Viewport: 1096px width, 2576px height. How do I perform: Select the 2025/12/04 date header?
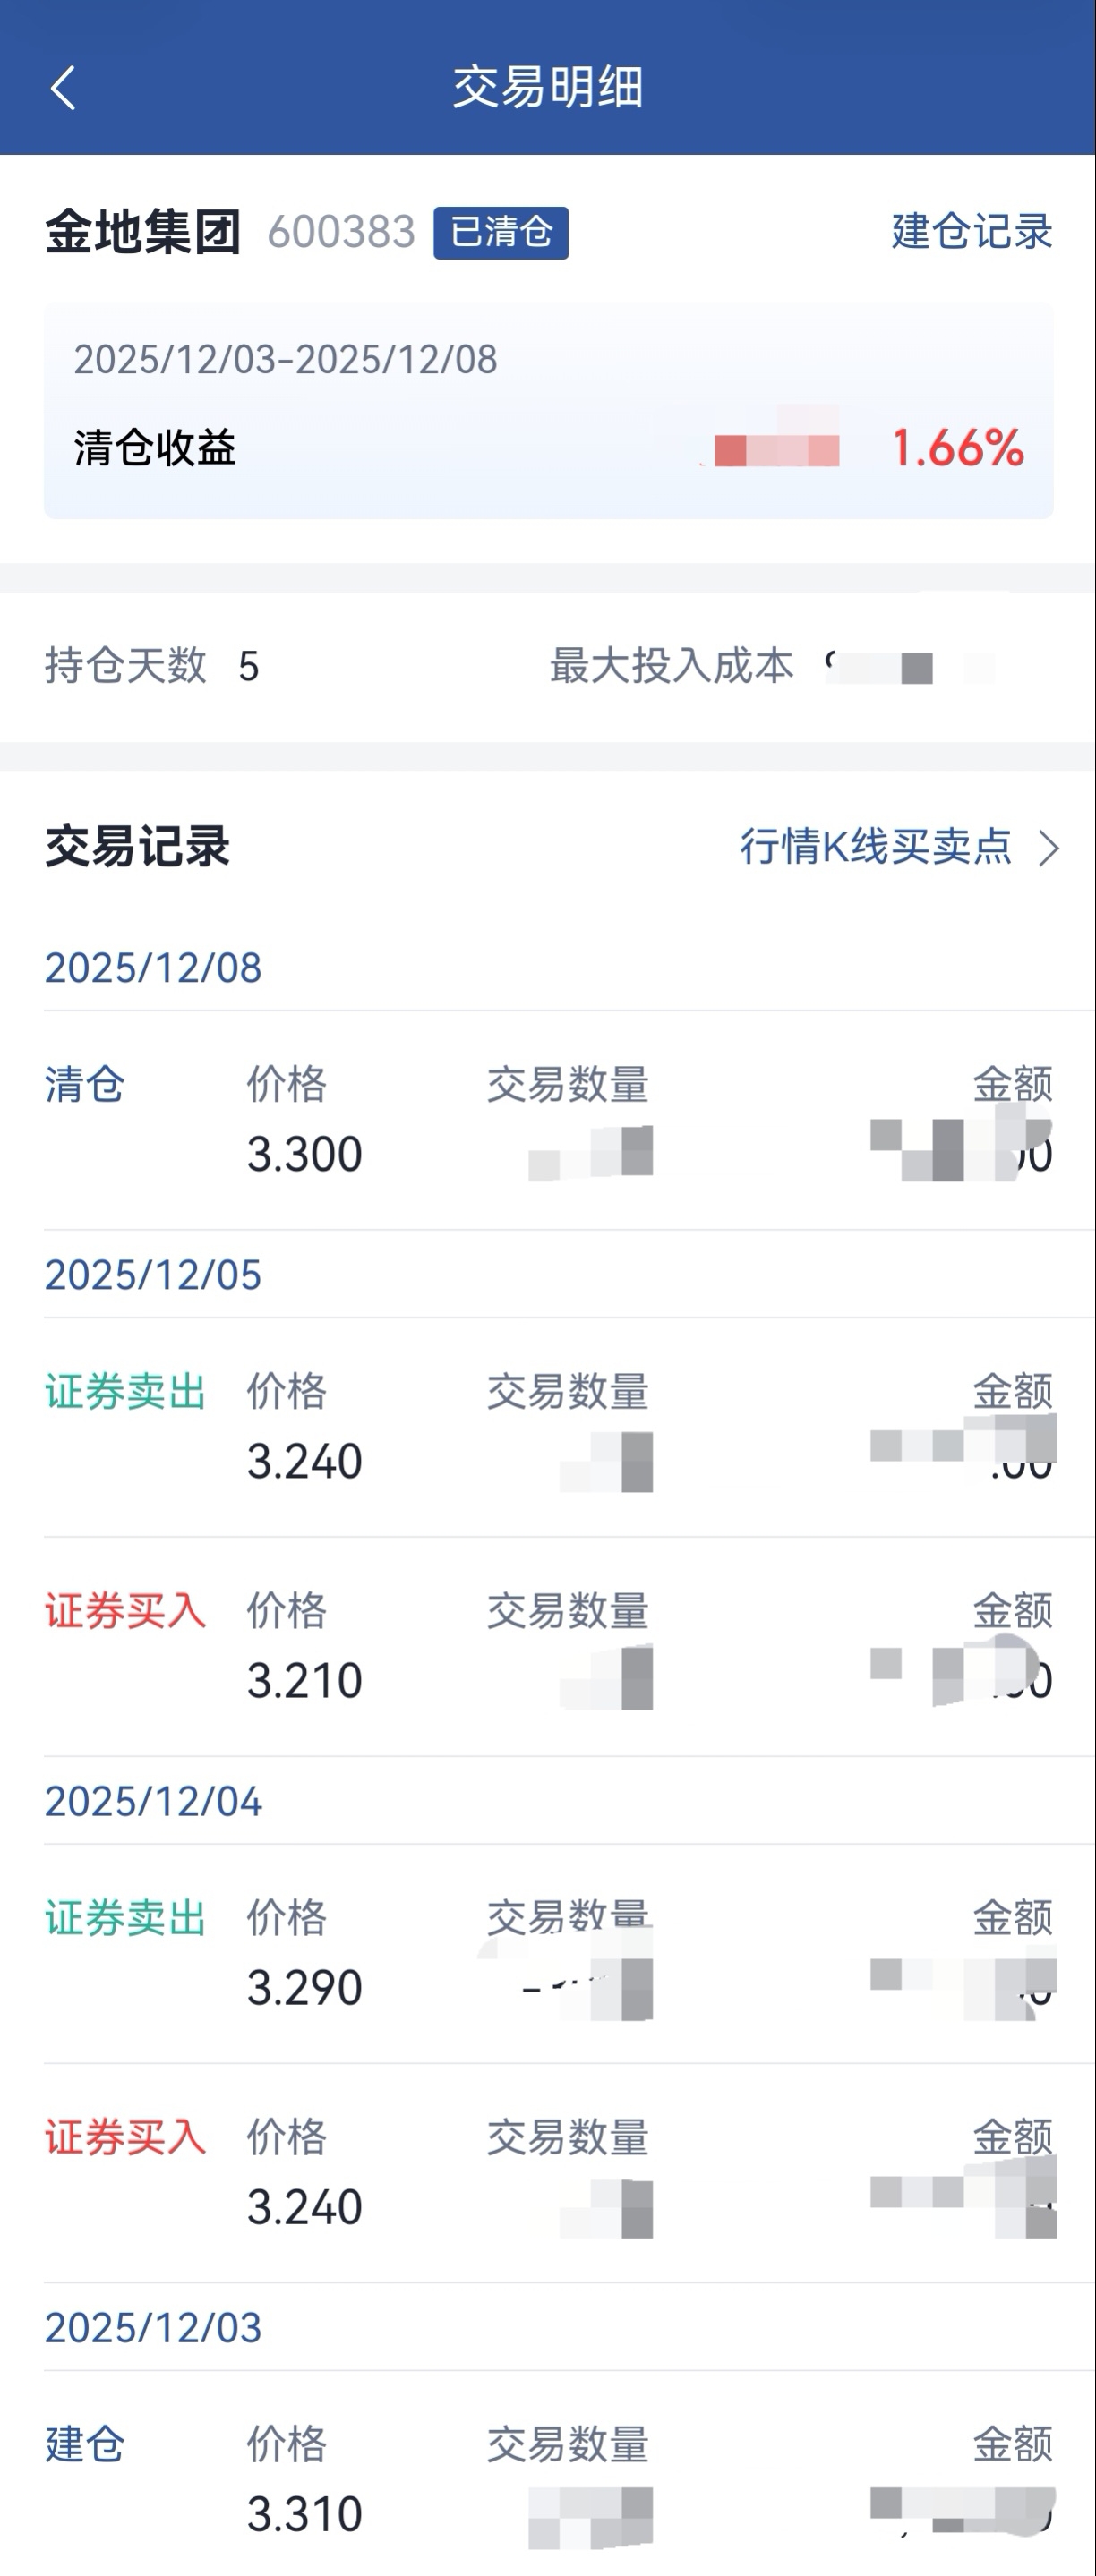[153, 1802]
